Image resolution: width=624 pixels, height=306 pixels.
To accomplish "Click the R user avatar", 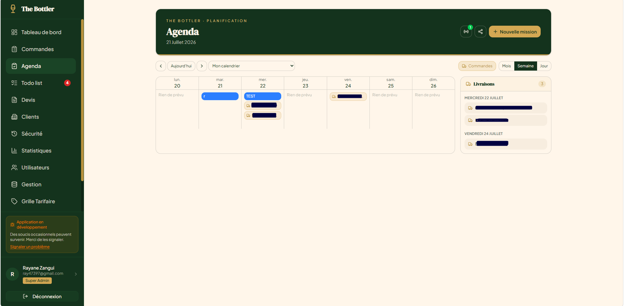I will click(12, 274).
